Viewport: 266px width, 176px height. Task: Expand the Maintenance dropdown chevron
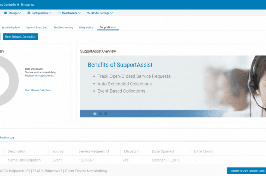coord(79,13)
